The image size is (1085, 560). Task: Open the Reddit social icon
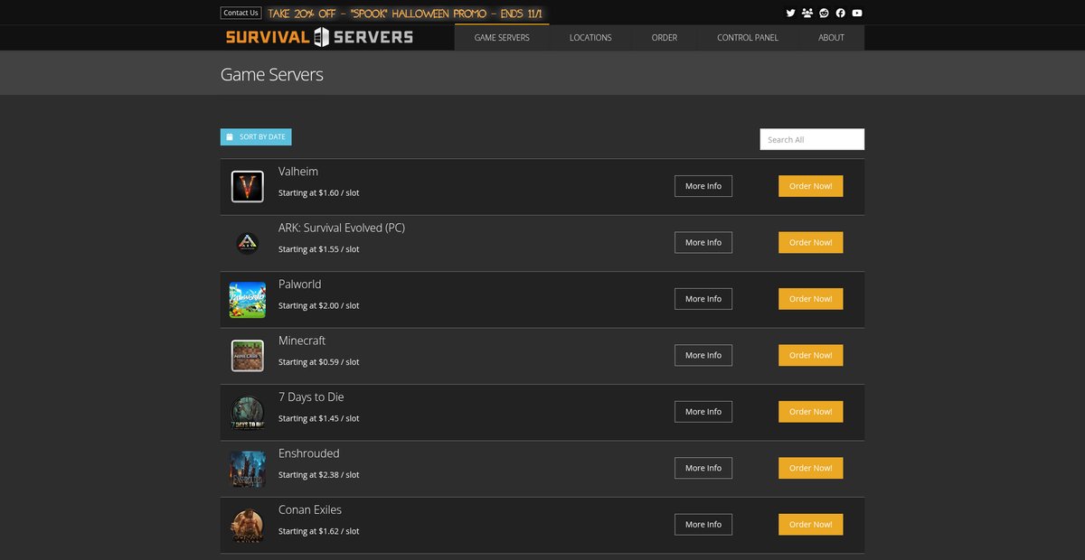click(x=824, y=13)
